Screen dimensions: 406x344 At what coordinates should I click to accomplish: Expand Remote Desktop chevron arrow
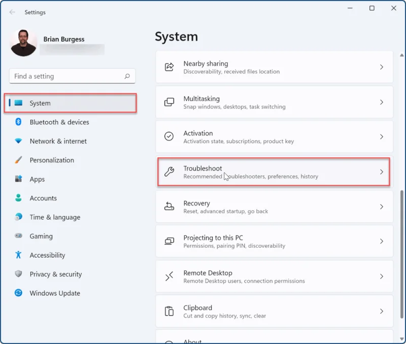(x=382, y=277)
